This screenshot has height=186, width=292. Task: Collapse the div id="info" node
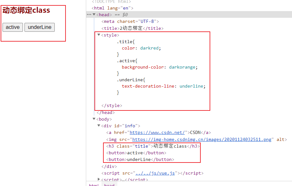(99, 126)
